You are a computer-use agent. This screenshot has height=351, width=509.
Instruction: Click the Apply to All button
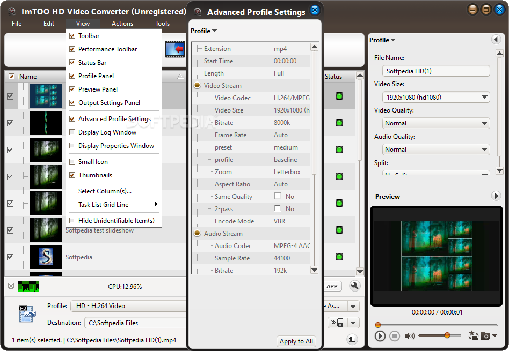296,341
